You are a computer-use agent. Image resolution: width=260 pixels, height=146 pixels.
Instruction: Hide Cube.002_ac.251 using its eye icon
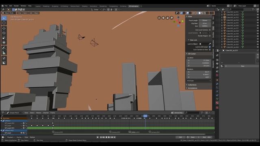(258, 12)
